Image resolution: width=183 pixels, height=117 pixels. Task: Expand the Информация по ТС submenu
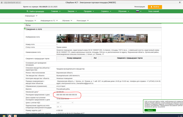point(49,21)
